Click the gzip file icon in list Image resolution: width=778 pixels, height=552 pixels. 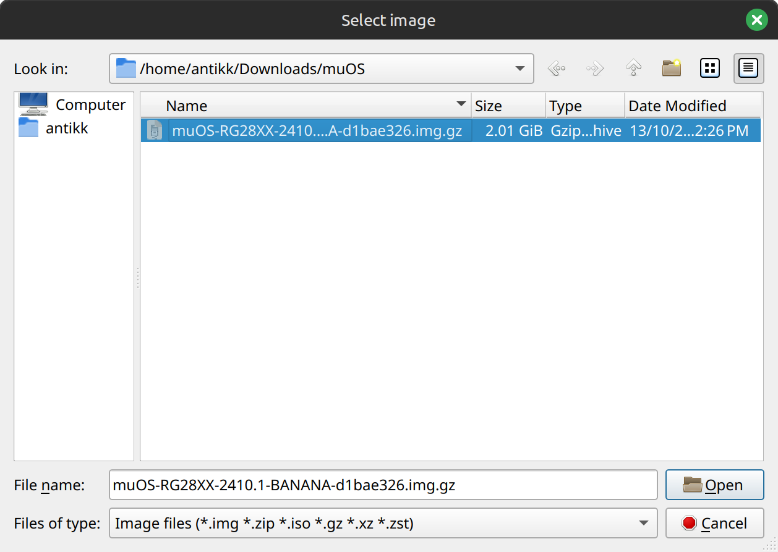pos(155,130)
